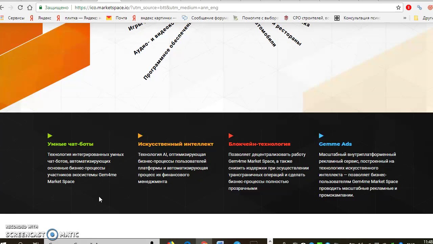Click the paragraph starting Технология AI, оптимизирующая
Image resolution: width=433 pixels, height=244 pixels.
[173, 168]
